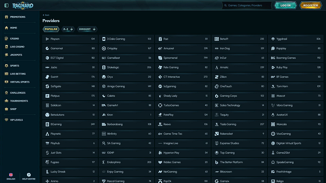The image size is (326, 183).
Task: Select the English language flag
Action: pyautogui.click(x=11, y=175)
